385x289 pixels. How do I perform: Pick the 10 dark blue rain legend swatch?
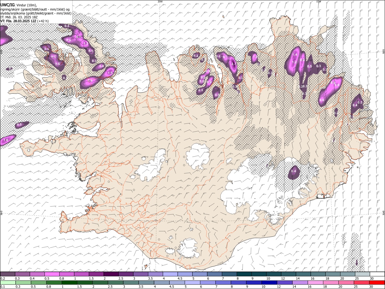coord(269,282)
